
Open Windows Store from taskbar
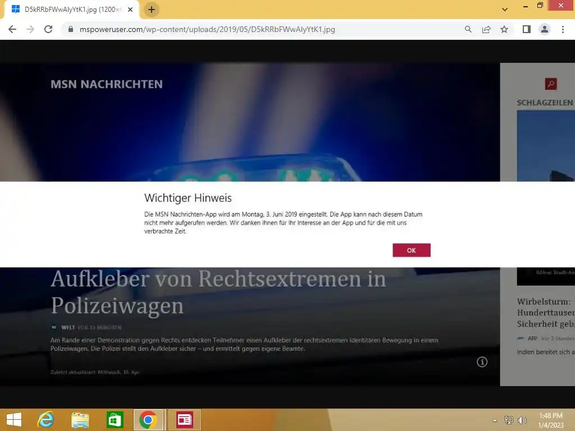coord(115,420)
